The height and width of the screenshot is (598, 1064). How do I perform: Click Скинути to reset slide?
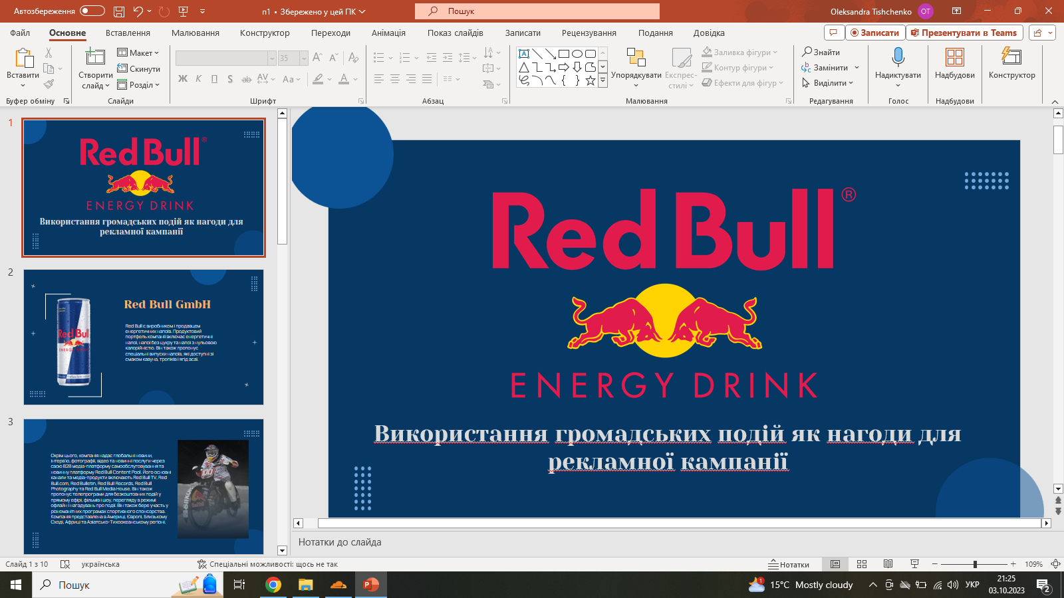click(x=138, y=68)
